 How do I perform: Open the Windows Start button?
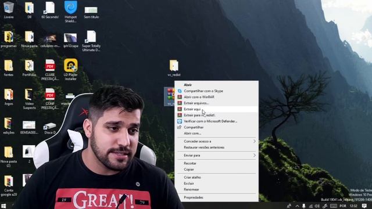pos(3,206)
